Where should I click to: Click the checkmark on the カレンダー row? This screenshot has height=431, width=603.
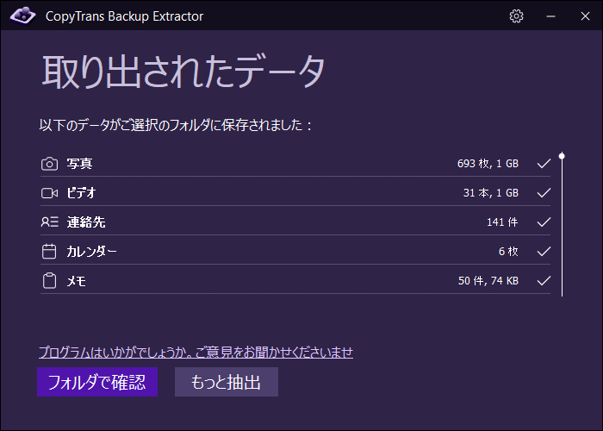543,252
